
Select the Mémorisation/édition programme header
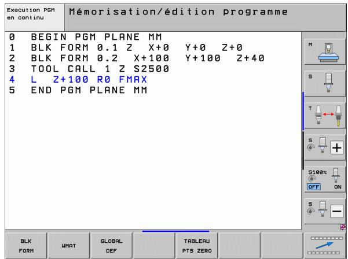(178, 12)
